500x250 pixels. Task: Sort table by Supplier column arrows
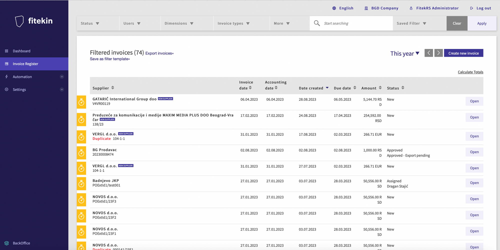coord(113,88)
